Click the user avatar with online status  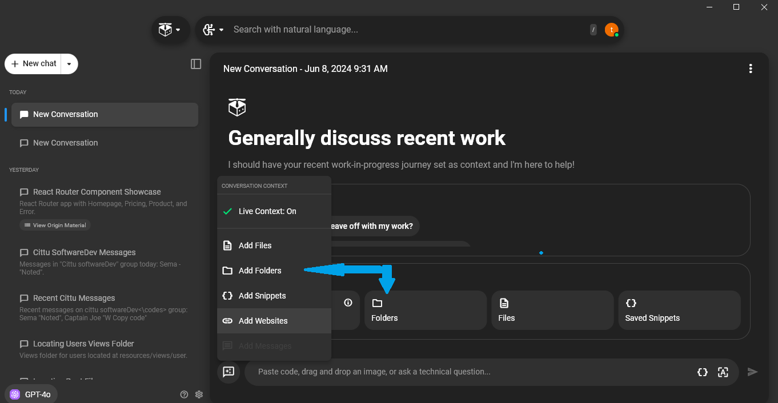(x=611, y=29)
